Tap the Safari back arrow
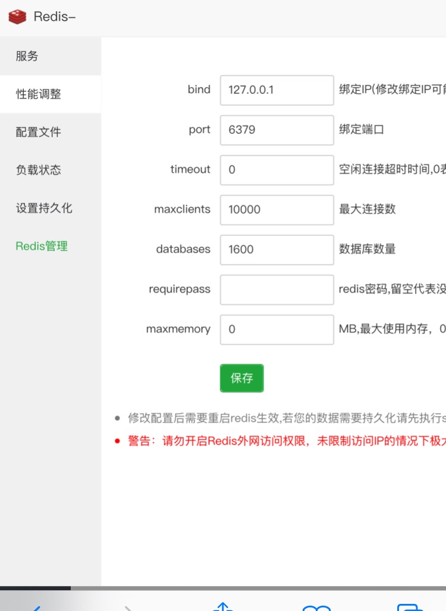This screenshot has width=446, height=611. (x=36, y=606)
